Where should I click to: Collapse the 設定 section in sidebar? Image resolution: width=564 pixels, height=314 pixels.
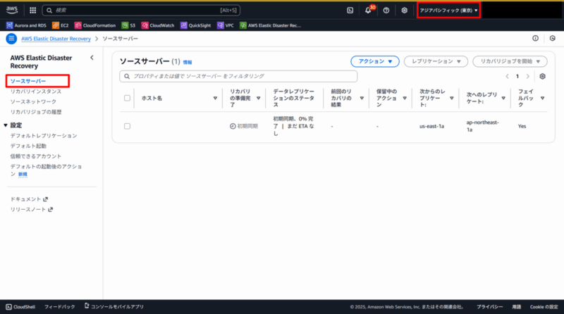(7, 125)
